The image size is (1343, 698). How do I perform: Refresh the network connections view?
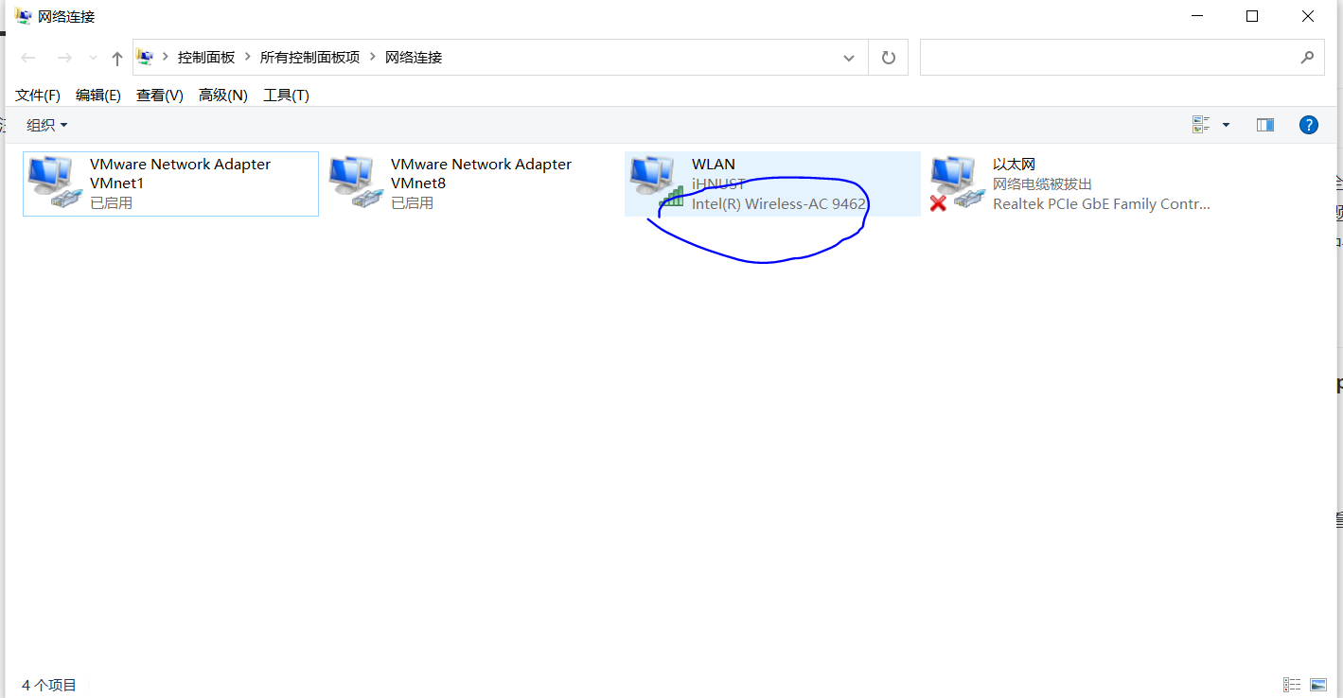point(888,58)
